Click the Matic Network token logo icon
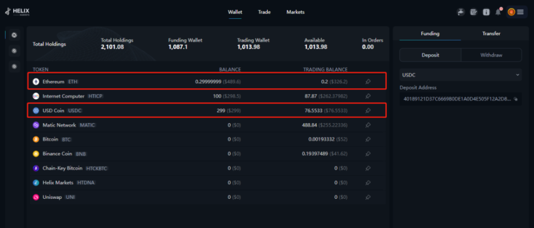 [x=36, y=125]
